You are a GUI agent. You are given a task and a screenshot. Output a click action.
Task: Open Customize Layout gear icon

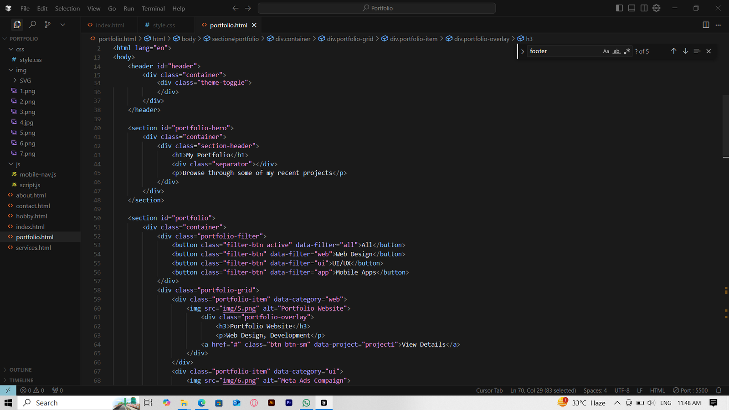(x=657, y=8)
